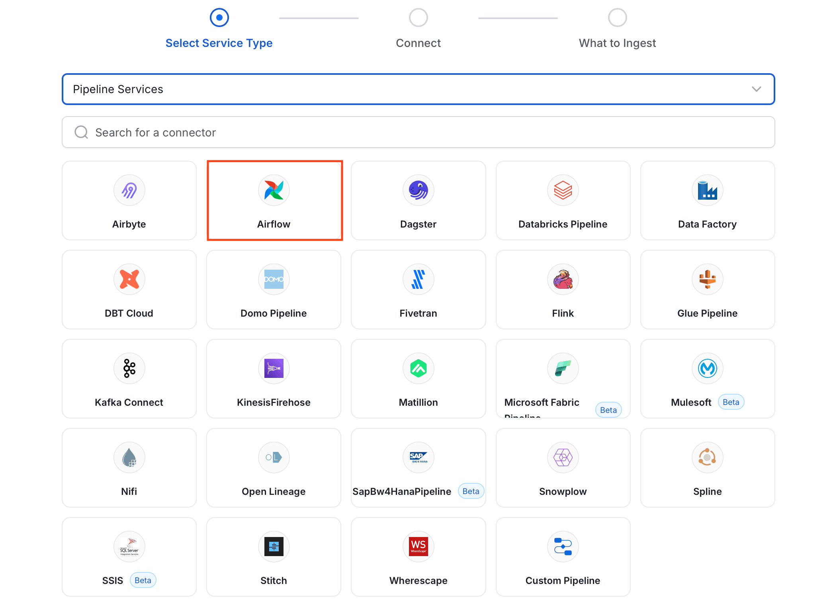Select the Glue Pipeline icon
The height and width of the screenshot is (611, 837).
(x=708, y=279)
